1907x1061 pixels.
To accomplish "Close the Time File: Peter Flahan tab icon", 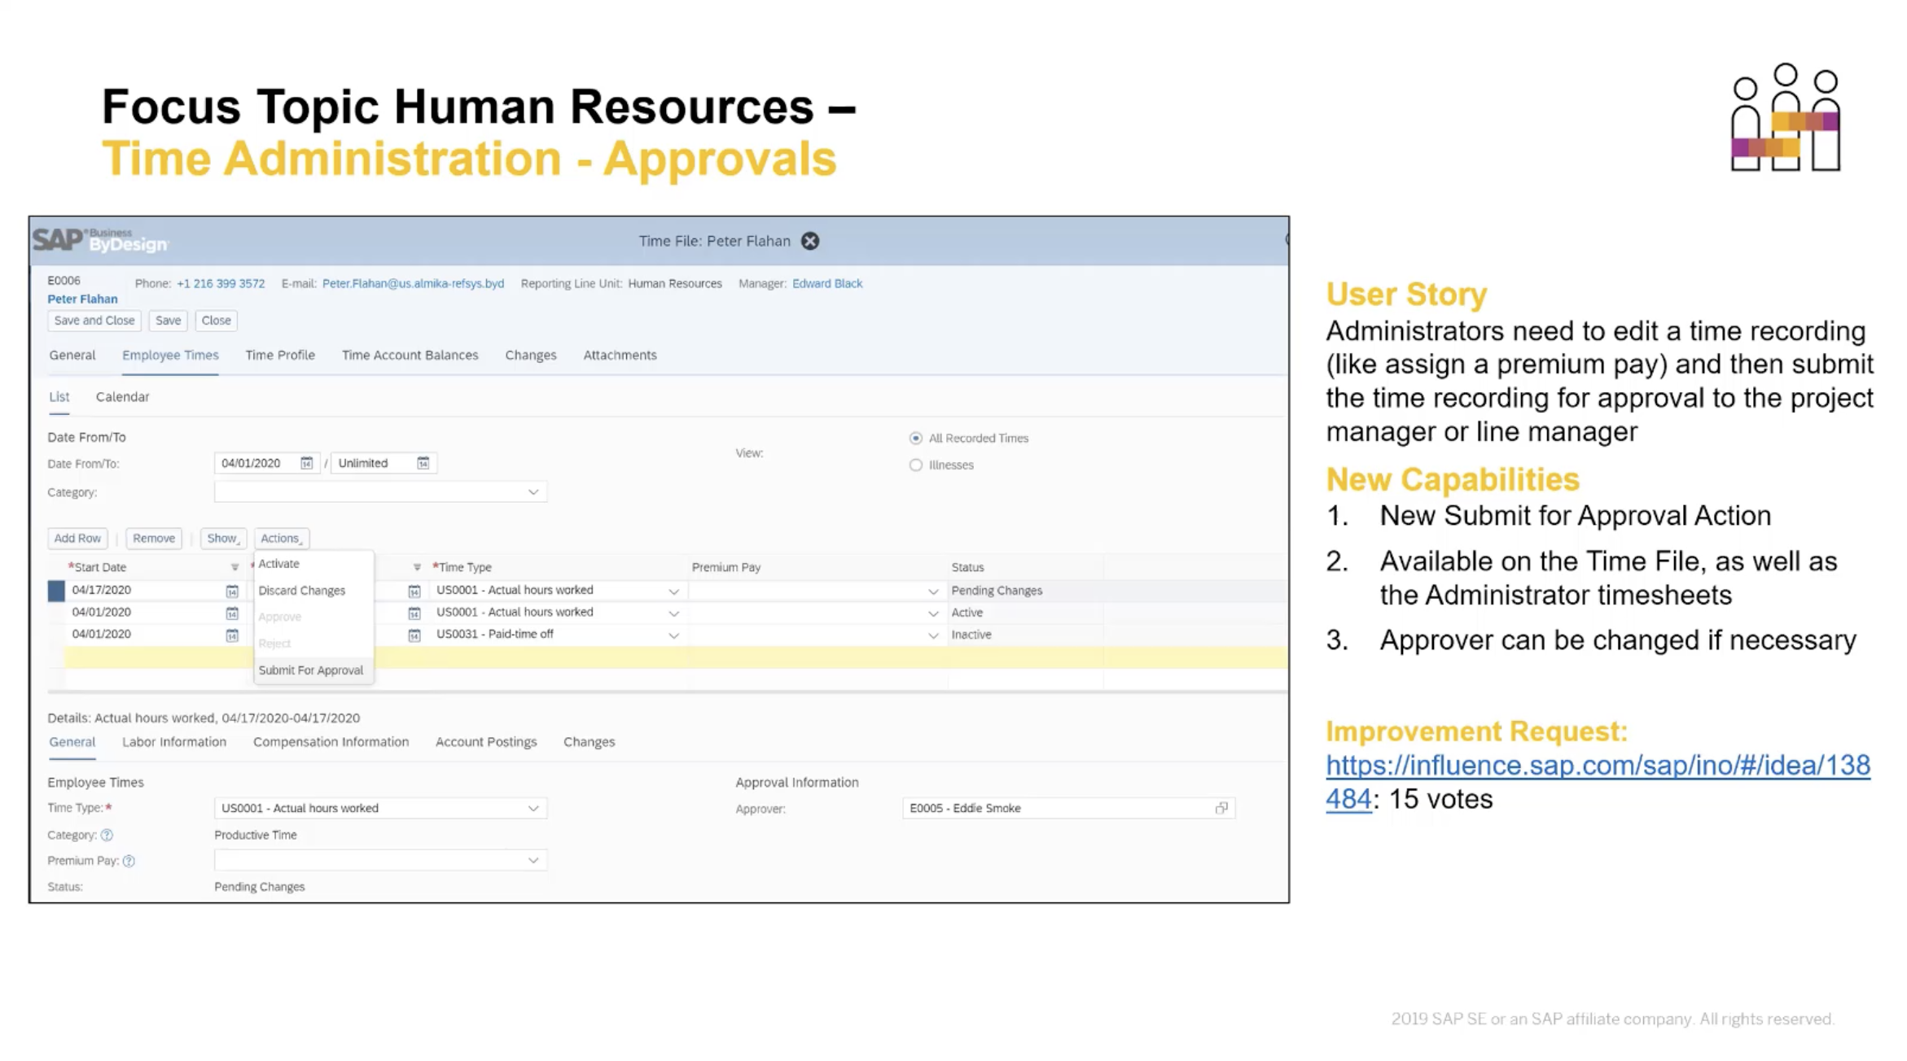I will point(809,241).
